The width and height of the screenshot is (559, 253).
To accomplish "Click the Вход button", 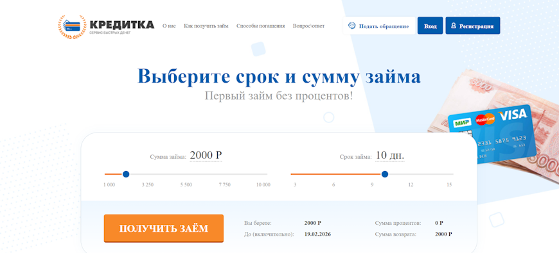I will pos(430,26).
